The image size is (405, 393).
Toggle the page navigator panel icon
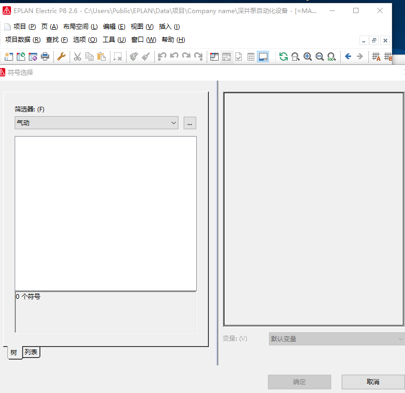pos(215,57)
